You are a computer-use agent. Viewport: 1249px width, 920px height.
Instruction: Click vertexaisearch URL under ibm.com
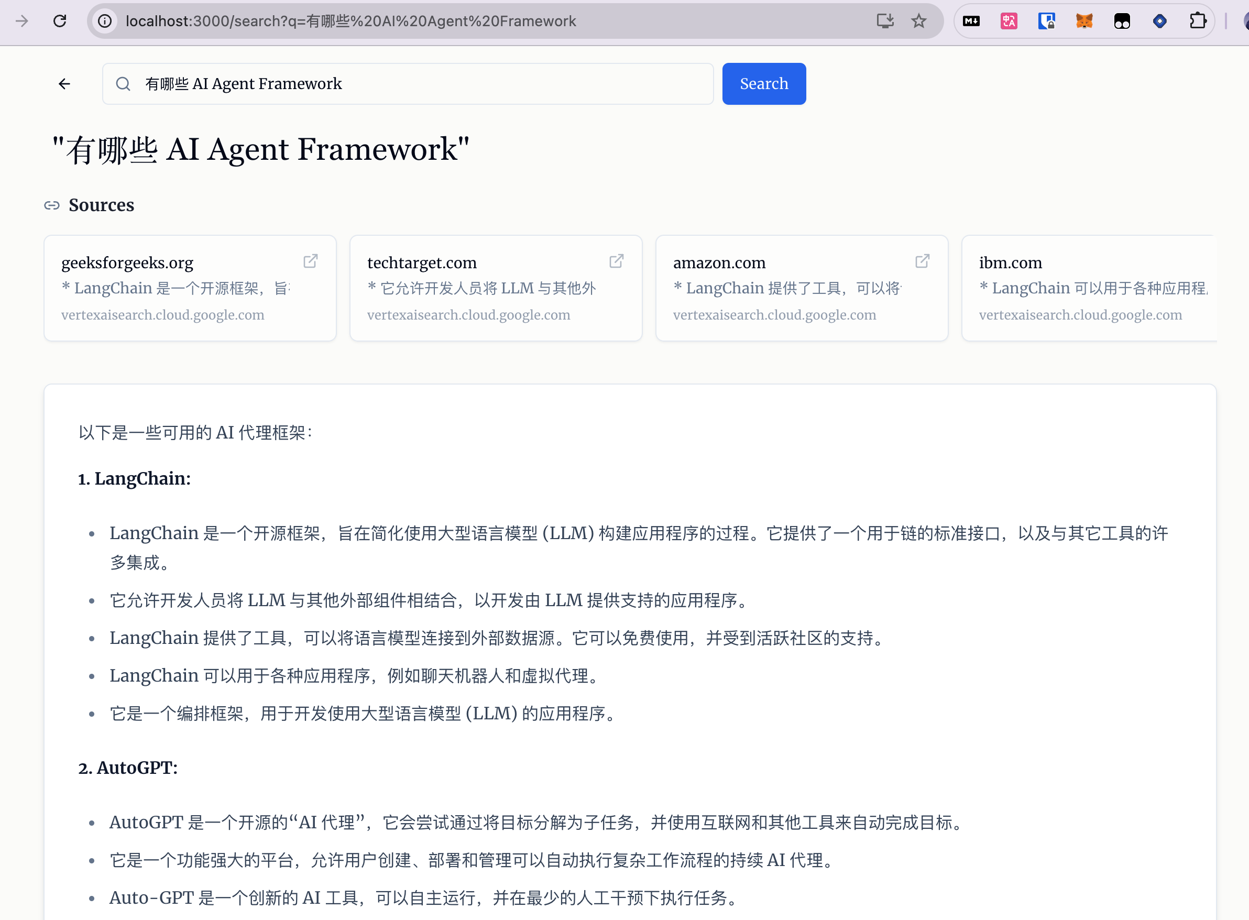(1080, 315)
